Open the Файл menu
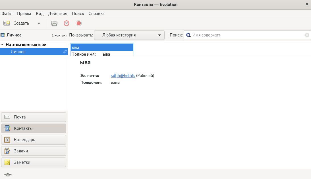Viewport: 311px width, 179px height. 7,13
